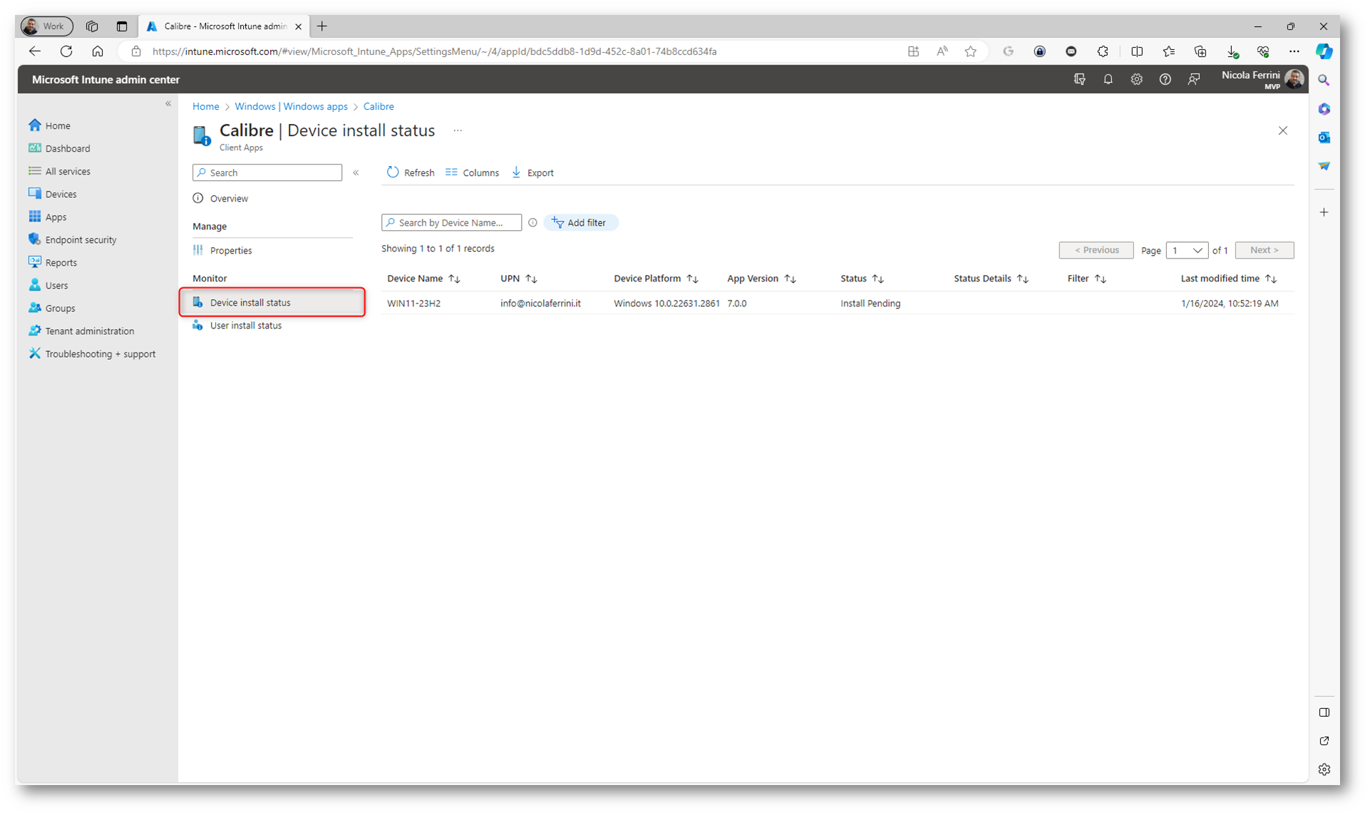
Task: Open the portal settings gear icon
Action: (1136, 80)
